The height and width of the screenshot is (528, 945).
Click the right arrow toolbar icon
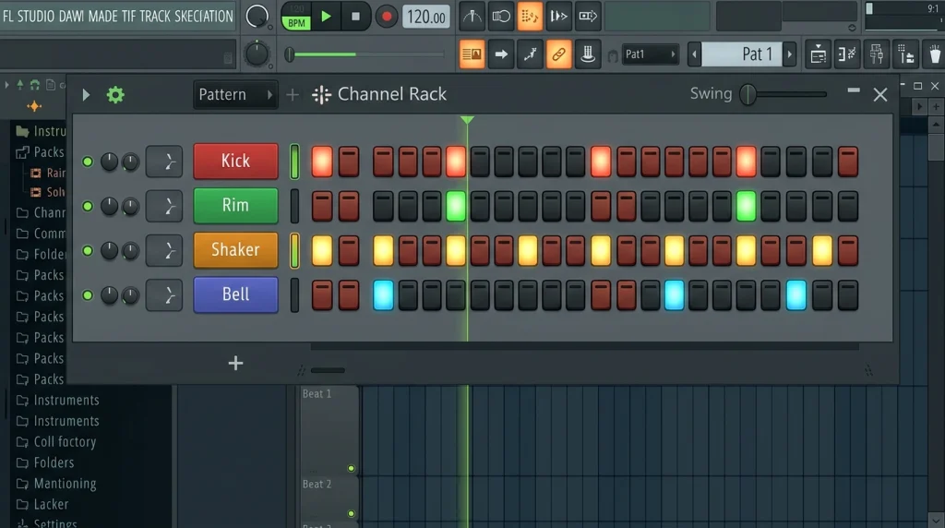501,54
